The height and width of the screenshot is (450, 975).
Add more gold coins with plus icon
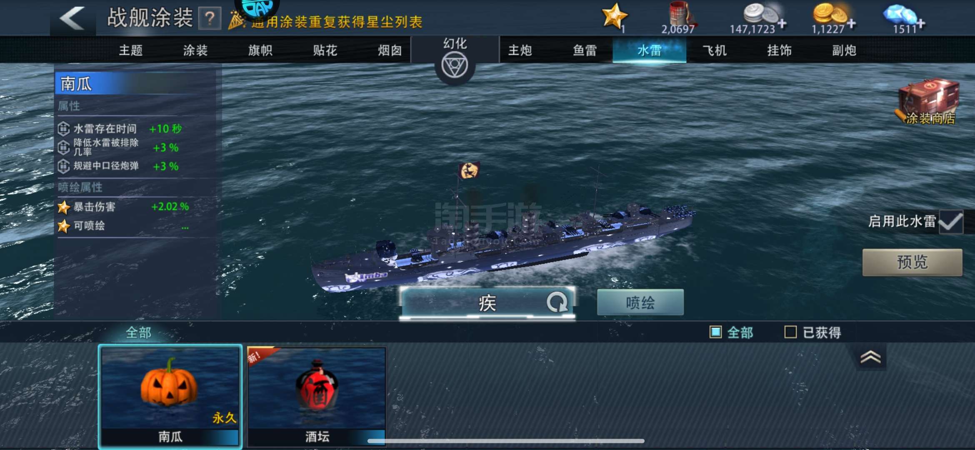[x=851, y=24]
